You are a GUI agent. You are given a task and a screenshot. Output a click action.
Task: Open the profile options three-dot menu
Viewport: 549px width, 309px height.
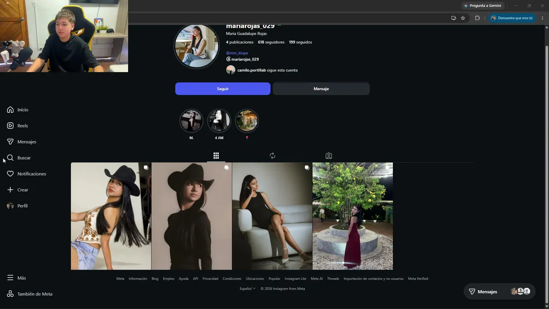tap(279, 25)
